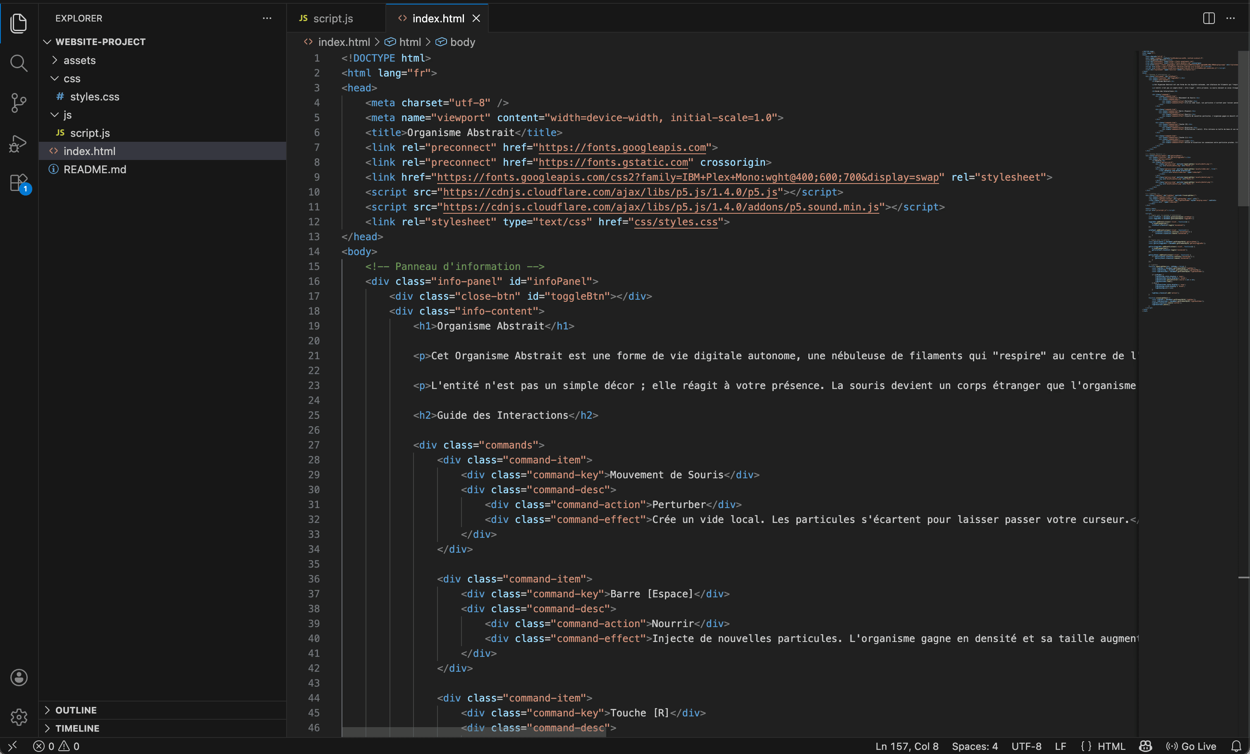Expand the OUTLINE section

76,710
